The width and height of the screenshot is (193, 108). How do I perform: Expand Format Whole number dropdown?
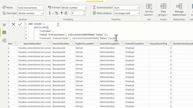point(85,8)
